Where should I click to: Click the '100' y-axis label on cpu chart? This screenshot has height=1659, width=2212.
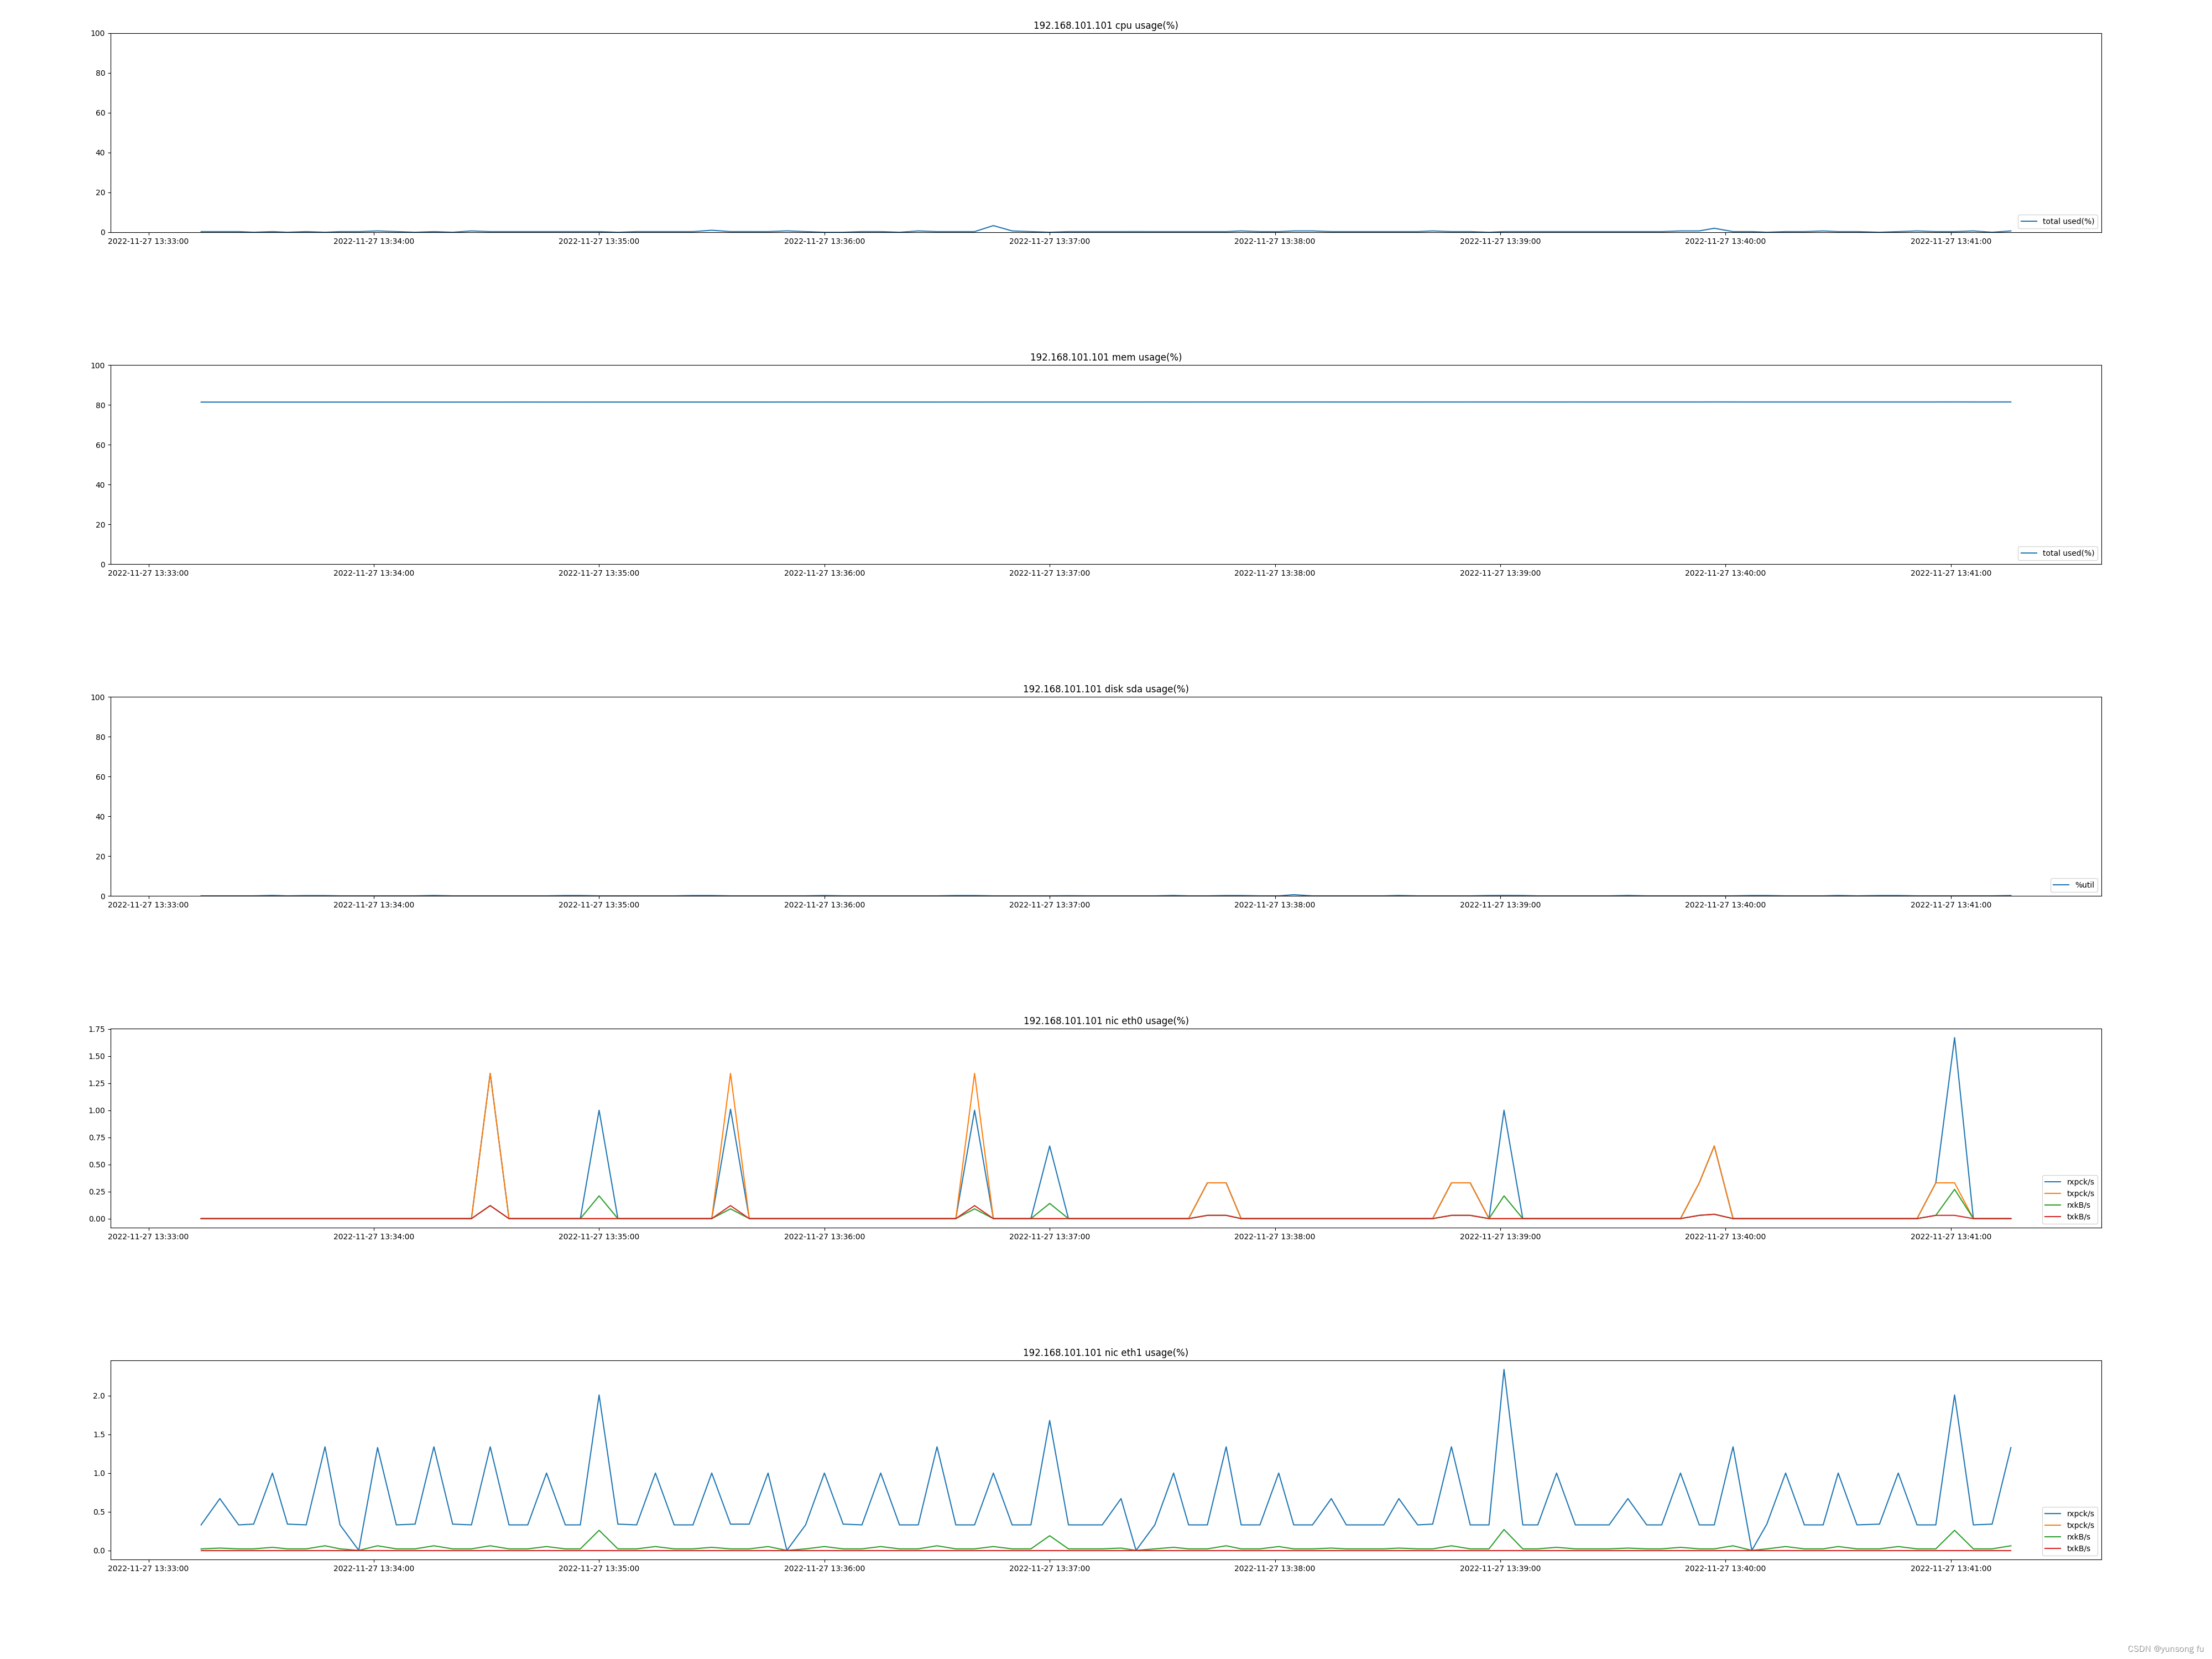[97, 34]
